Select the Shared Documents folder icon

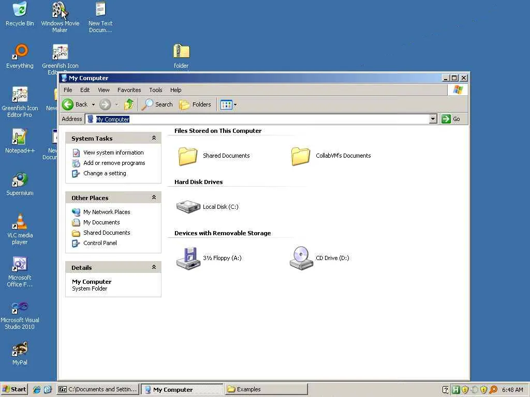tap(187, 156)
